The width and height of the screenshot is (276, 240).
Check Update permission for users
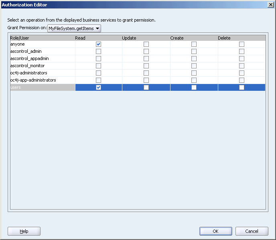click(146, 88)
